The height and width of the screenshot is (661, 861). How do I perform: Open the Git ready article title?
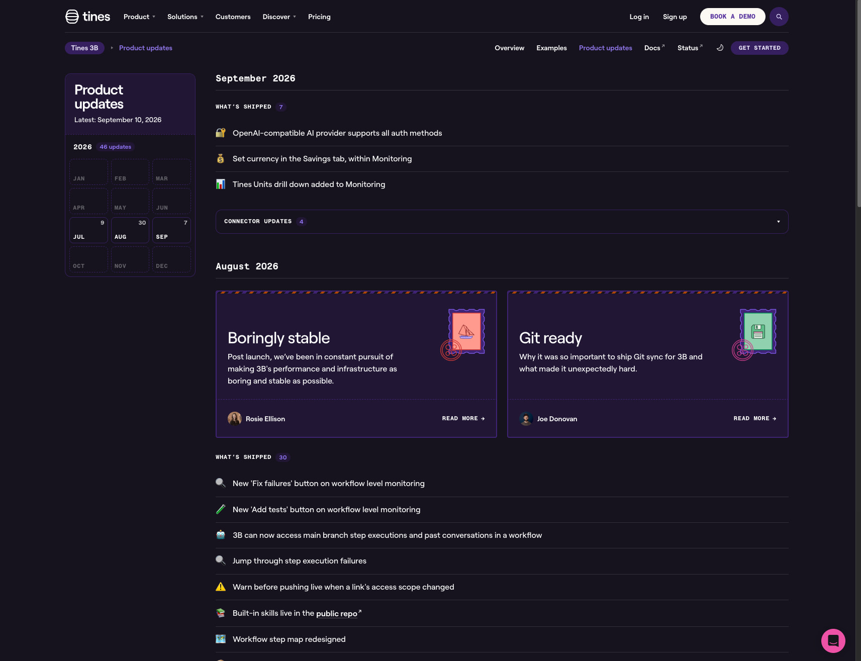pyautogui.click(x=550, y=338)
